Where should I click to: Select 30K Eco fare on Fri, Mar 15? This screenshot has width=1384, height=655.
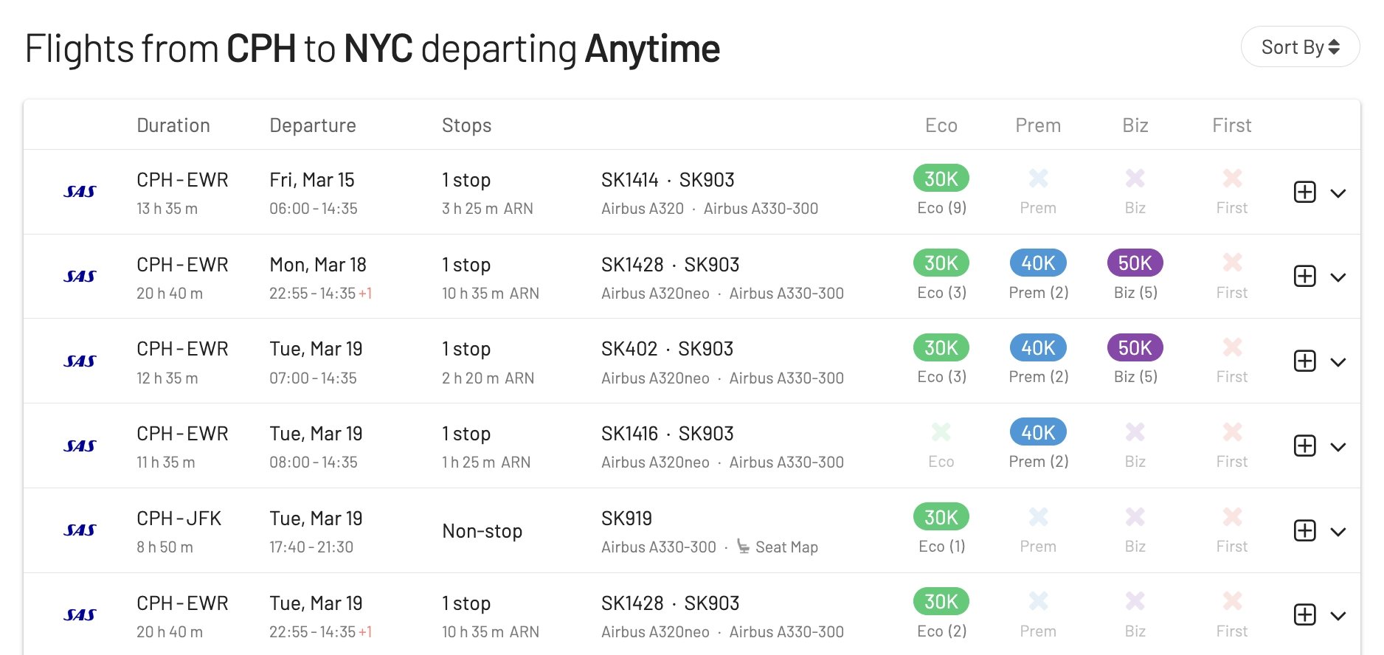click(941, 179)
